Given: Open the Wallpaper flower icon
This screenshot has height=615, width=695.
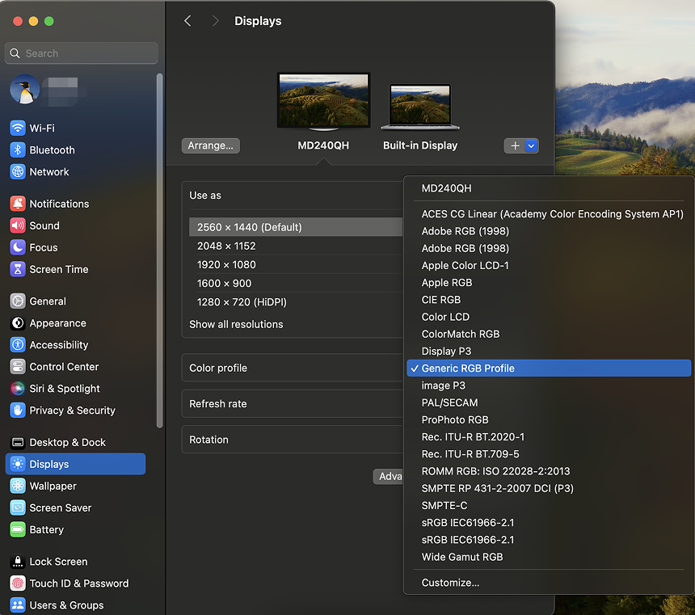Looking at the screenshot, I should pyautogui.click(x=18, y=486).
